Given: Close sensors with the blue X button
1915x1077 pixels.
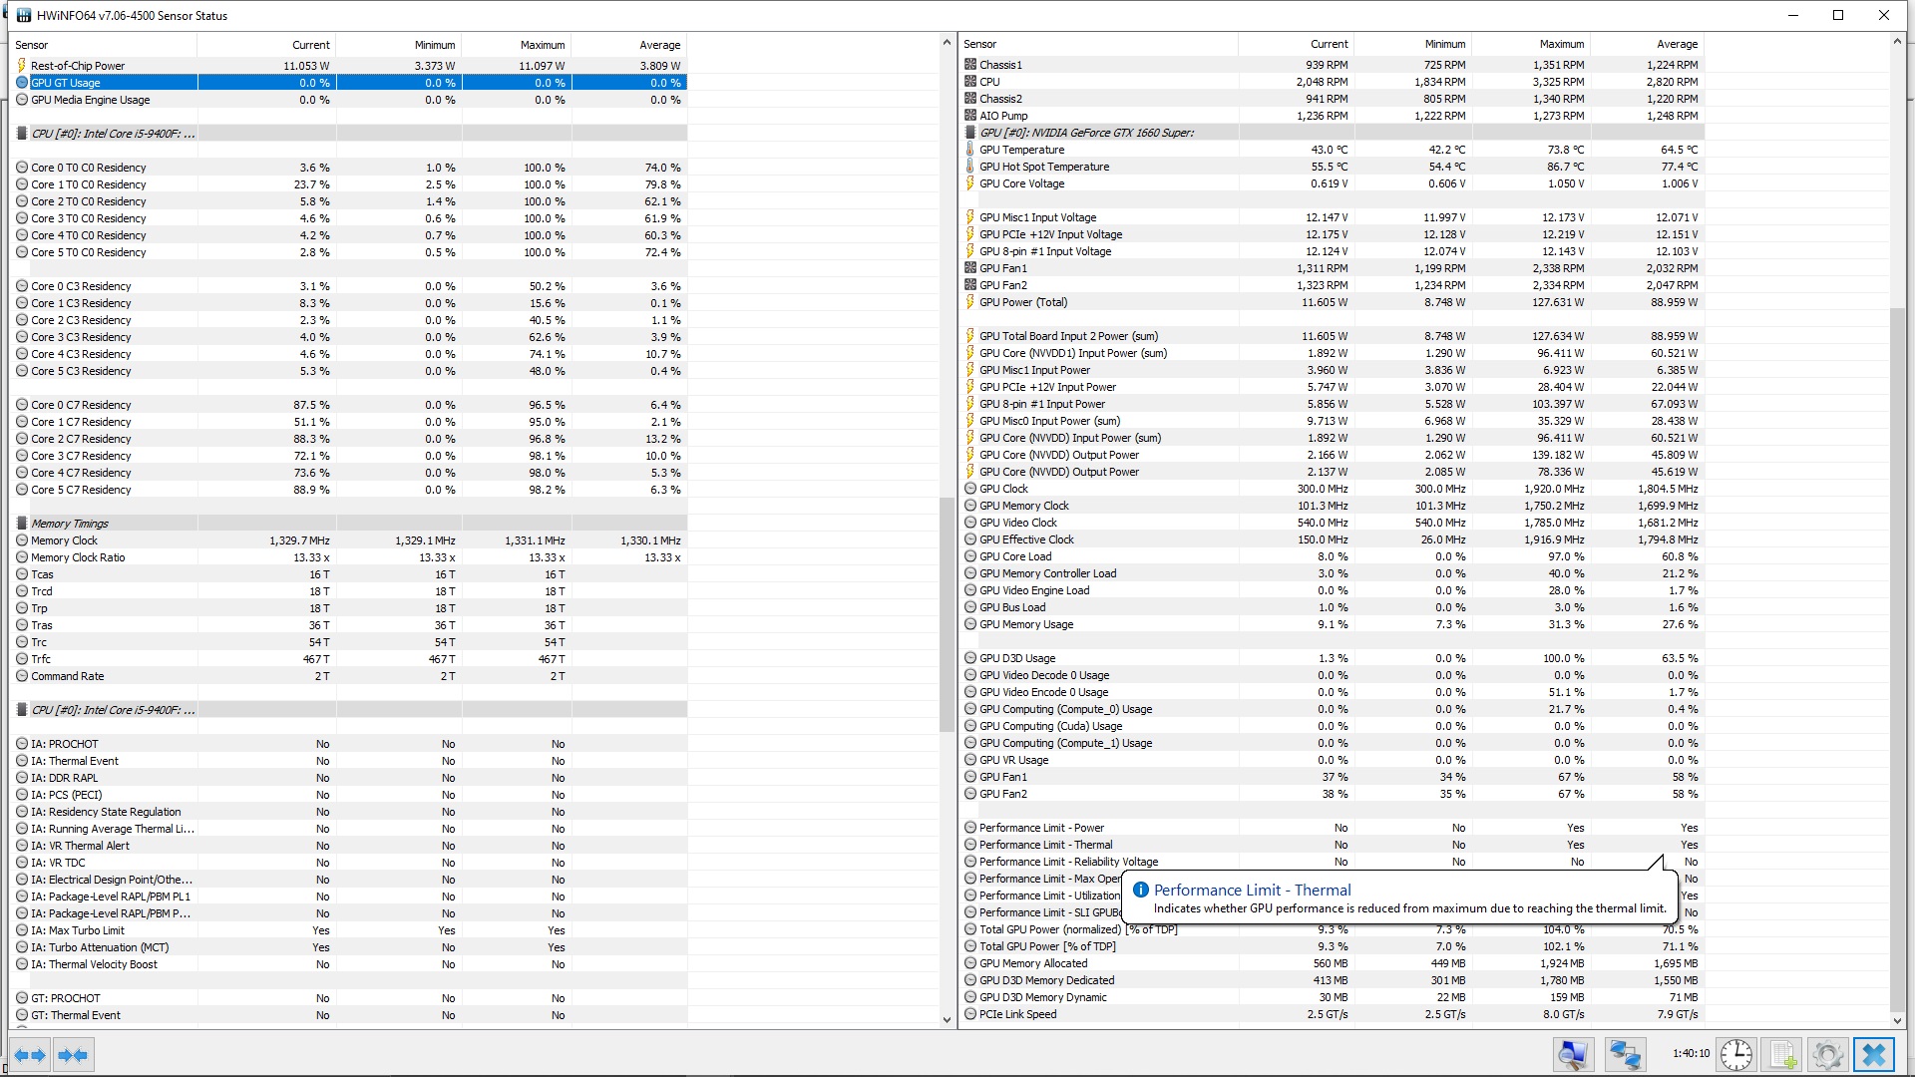Looking at the screenshot, I should (1873, 1054).
